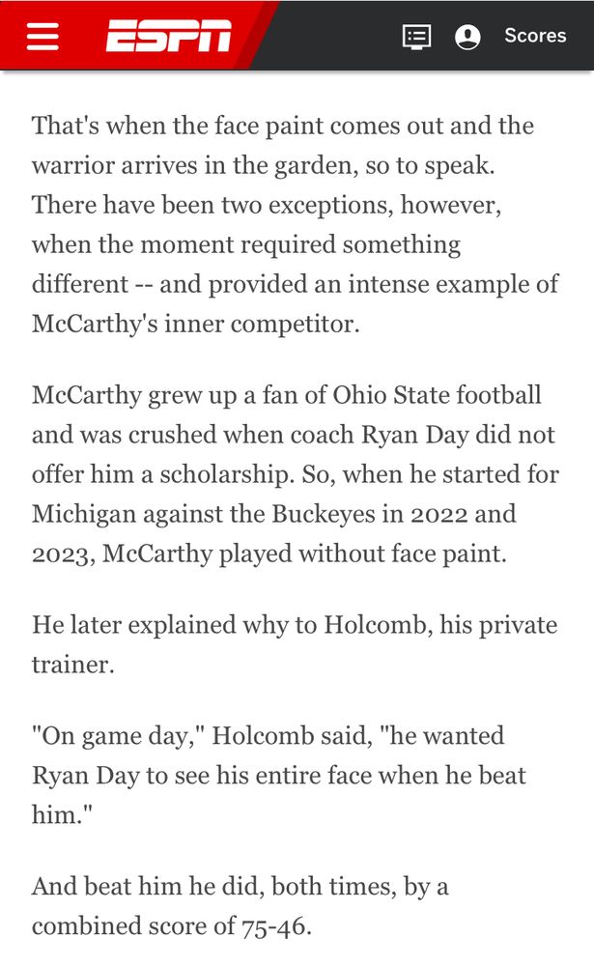The height and width of the screenshot is (966, 594).
Task: Open the Watch listings icon
Action: pos(416,37)
